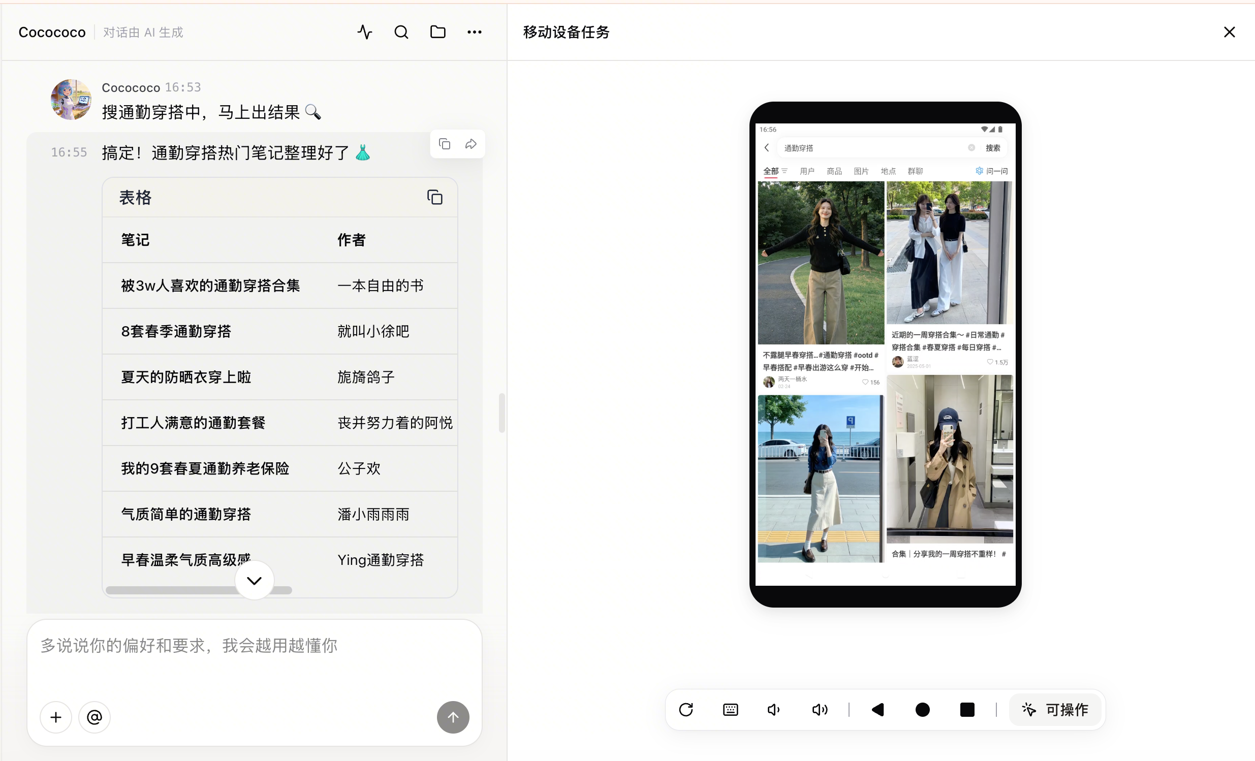The height and width of the screenshot is (761, 1255).
Task: Select the 全部 tab on phone
Action: pyautogui.click(x=771, y=171)
